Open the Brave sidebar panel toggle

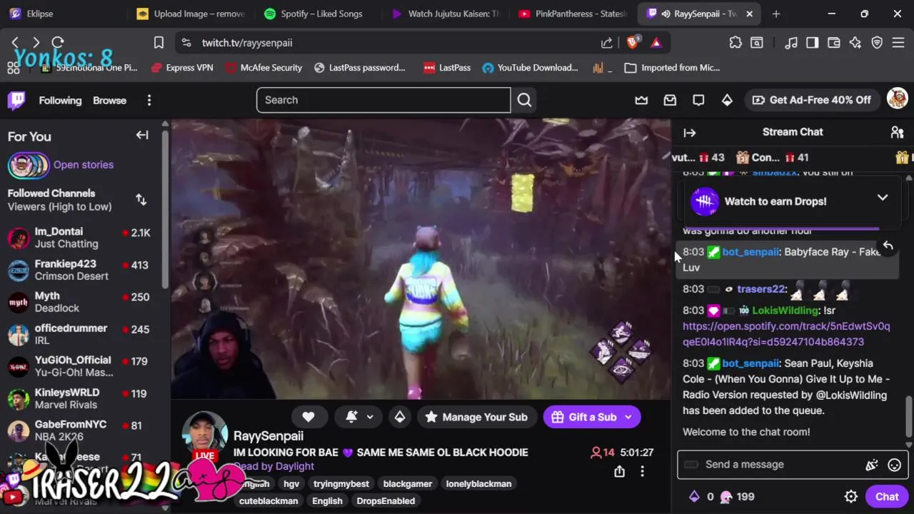point(812,43)
